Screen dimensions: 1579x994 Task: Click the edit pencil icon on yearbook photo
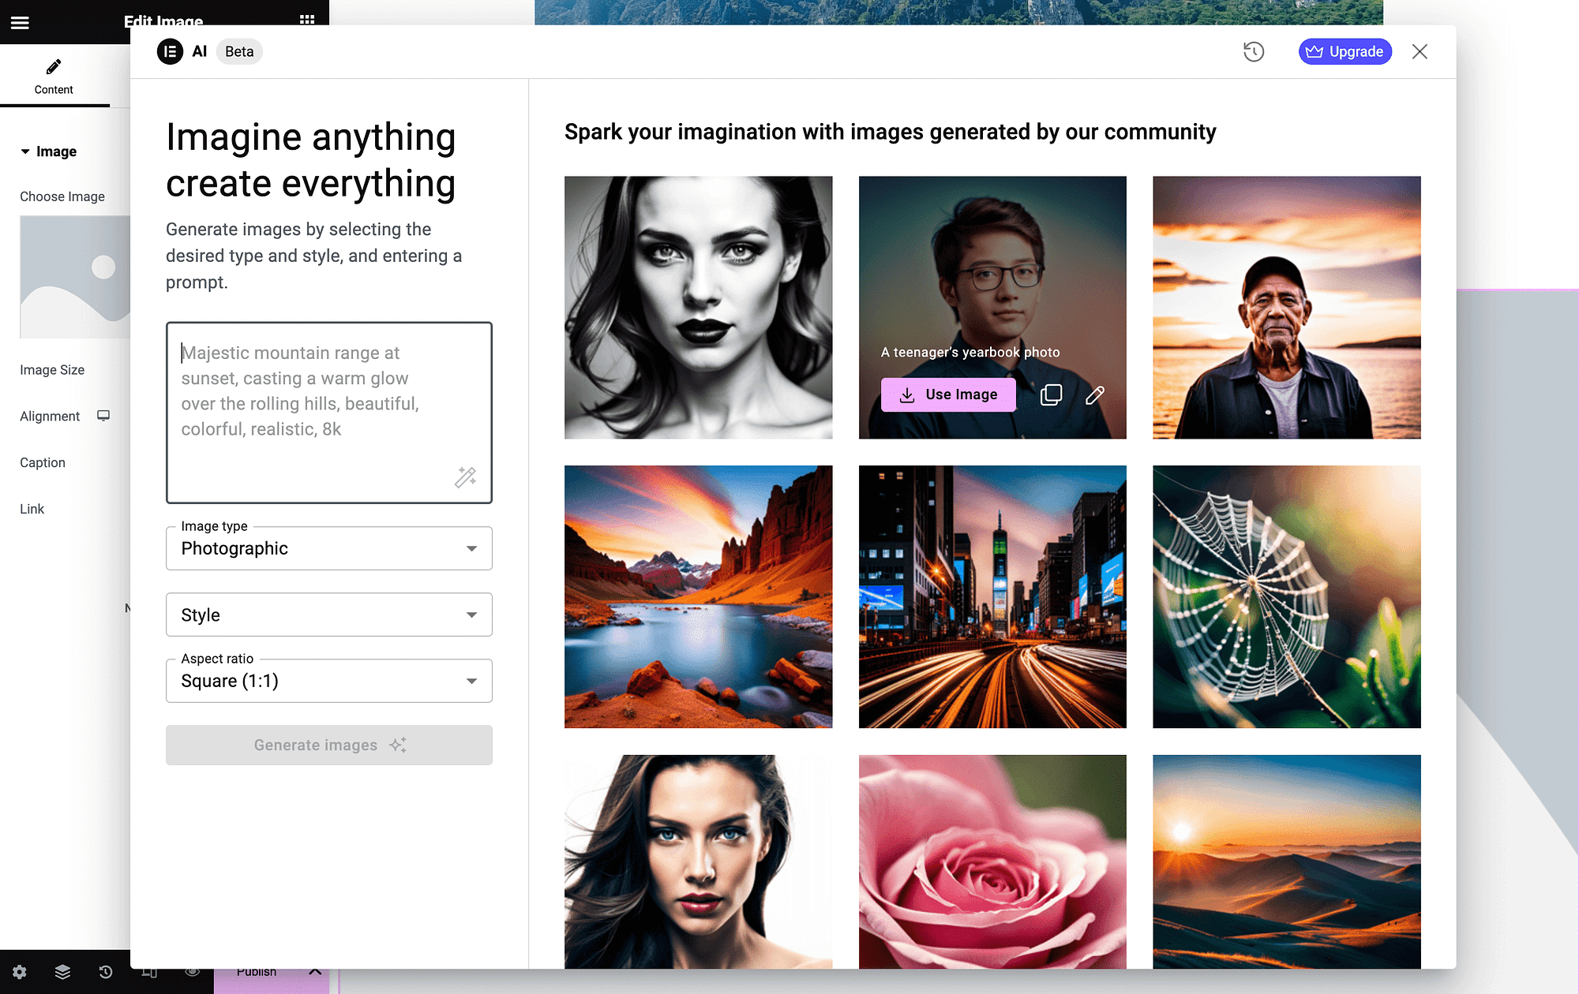1094,394
